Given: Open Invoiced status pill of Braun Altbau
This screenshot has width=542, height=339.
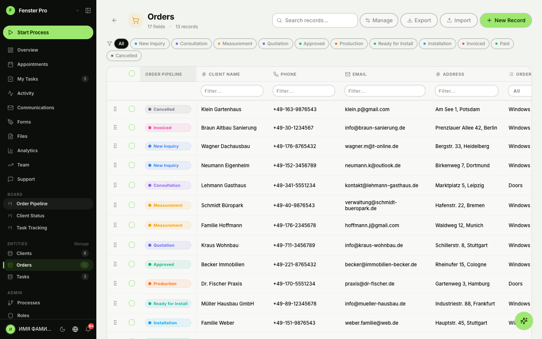Looking at the screenshot, I should click(168, 128).
